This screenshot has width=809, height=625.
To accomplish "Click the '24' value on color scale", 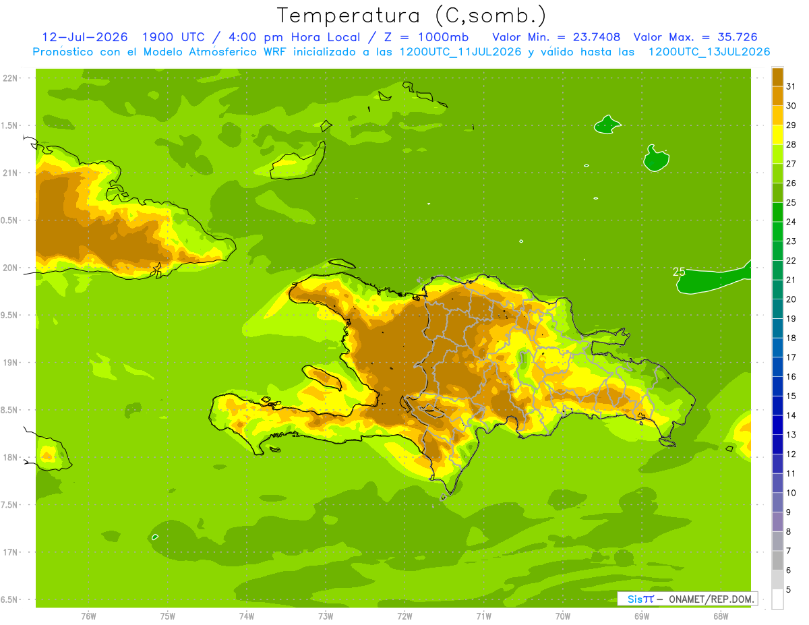I will coord(791,222).
